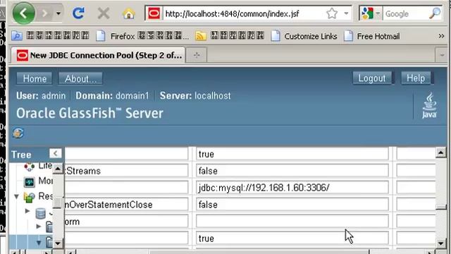This screenshot has width=451, height=254.
Task: Click the GlassFish Home button
Action: click(x=35, y=78)
